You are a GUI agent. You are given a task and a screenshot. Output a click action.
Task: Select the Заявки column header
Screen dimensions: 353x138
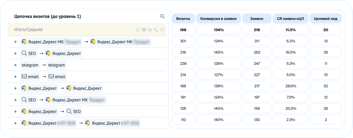pyautogui.click(x=256, y=18)
